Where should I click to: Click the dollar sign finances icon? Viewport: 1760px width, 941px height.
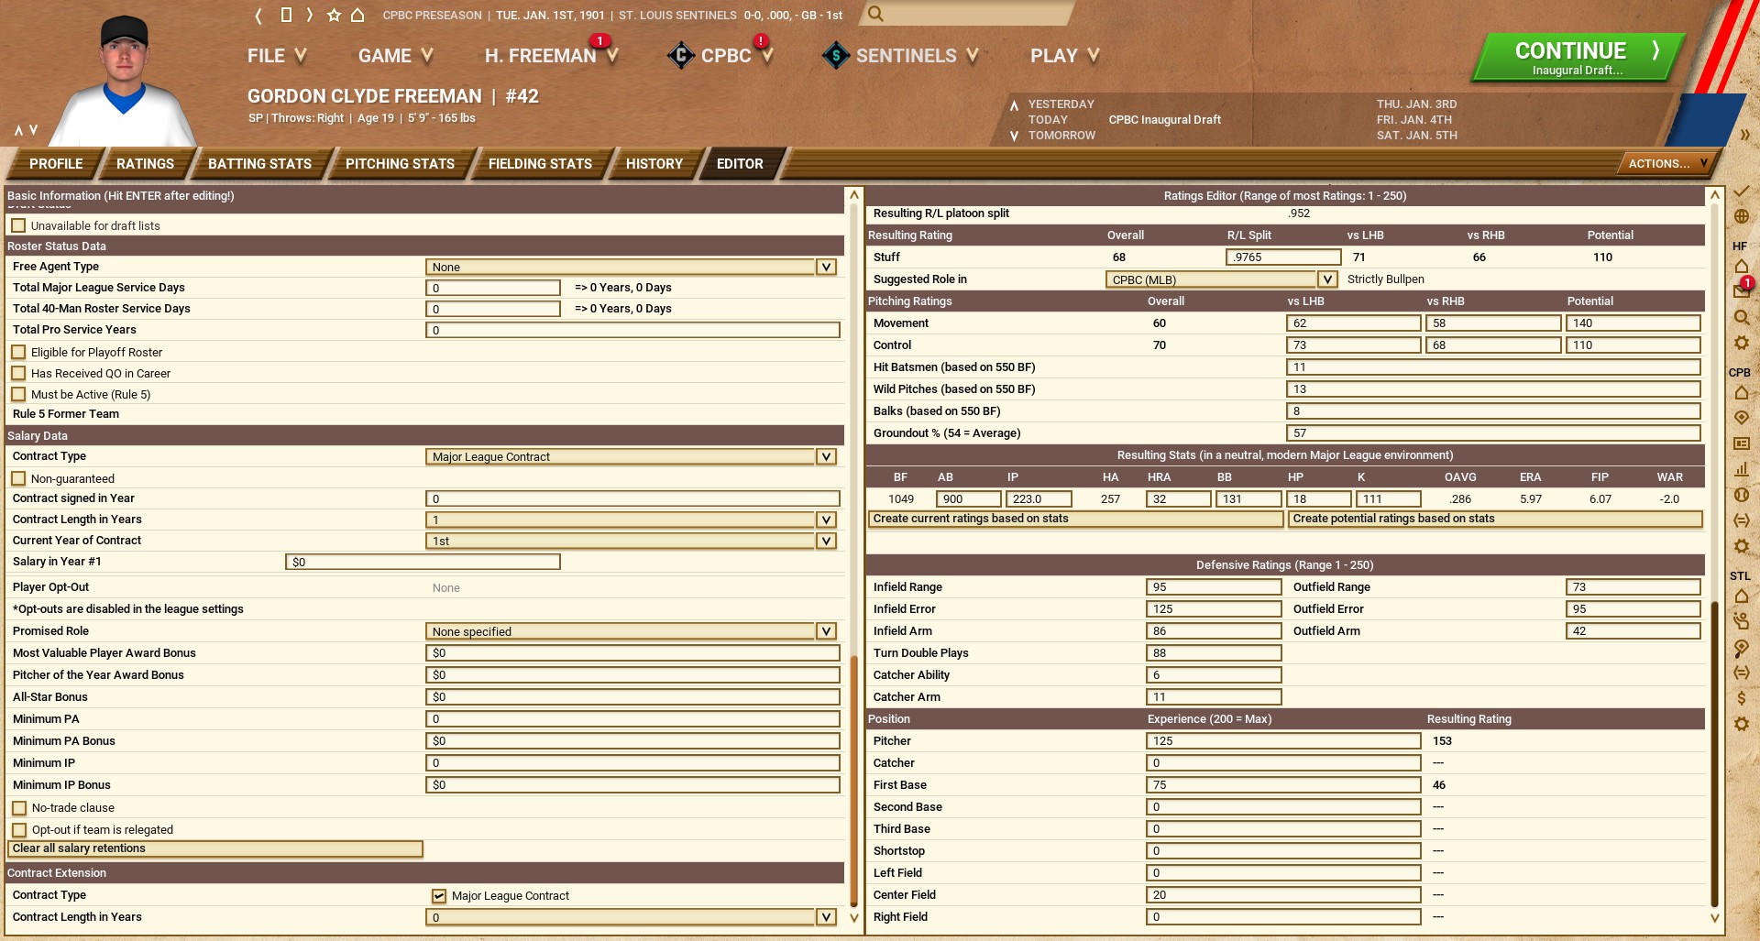(x=1741, y=698)
